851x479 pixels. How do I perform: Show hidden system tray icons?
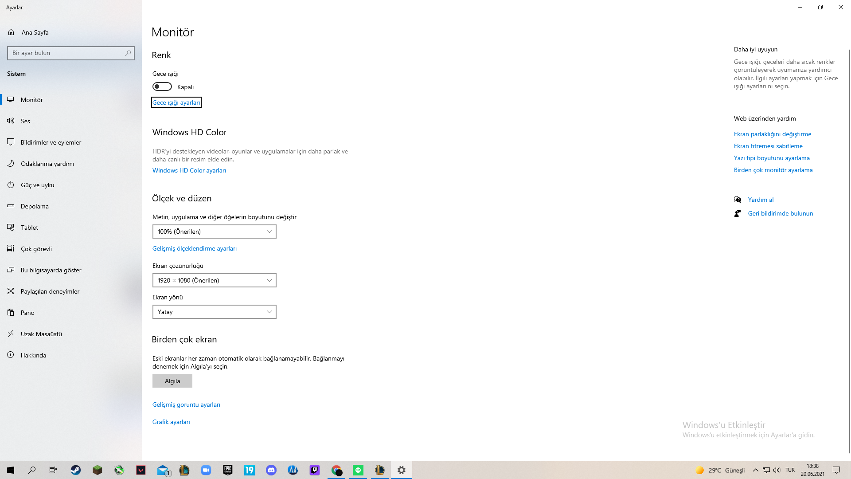(x=755, y=470)
